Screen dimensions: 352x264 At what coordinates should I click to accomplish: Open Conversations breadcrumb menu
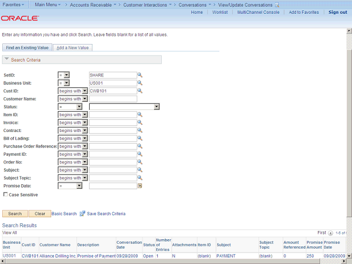(x=195, y=5)
